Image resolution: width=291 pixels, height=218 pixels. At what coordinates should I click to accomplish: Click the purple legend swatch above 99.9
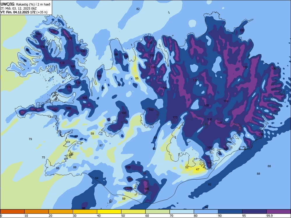[278, 212]
